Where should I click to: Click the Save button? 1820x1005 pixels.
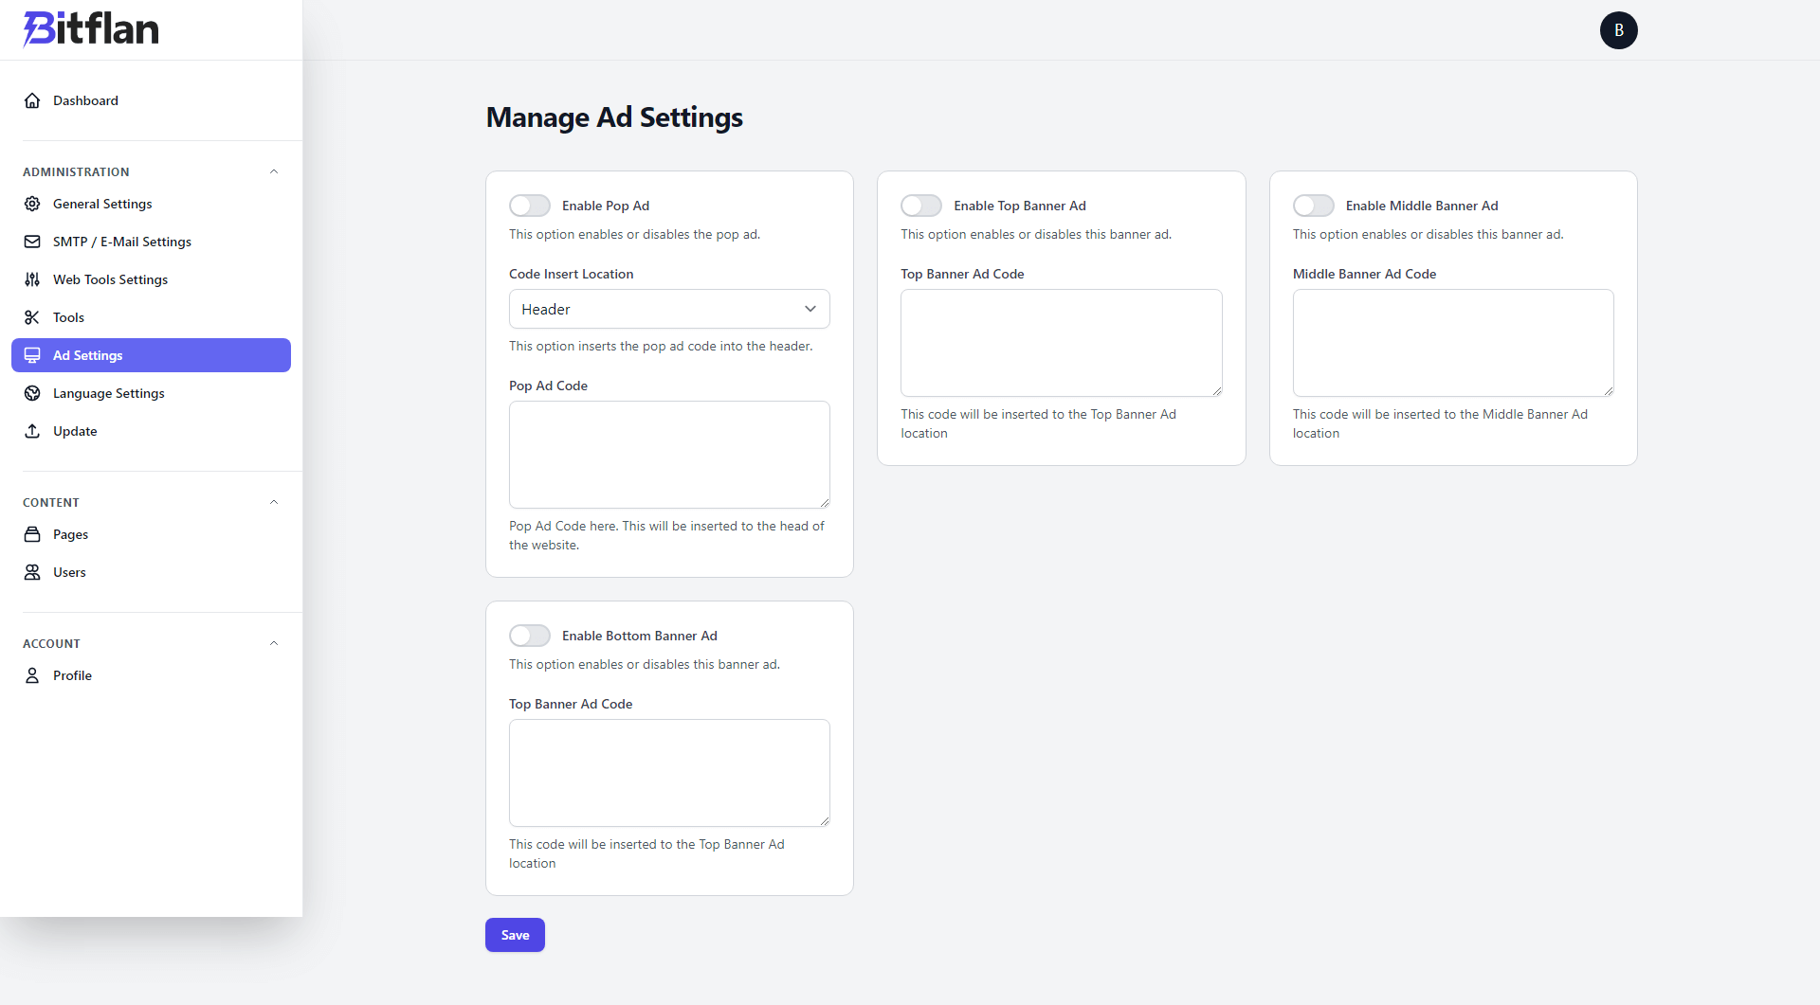coord(515,935)
